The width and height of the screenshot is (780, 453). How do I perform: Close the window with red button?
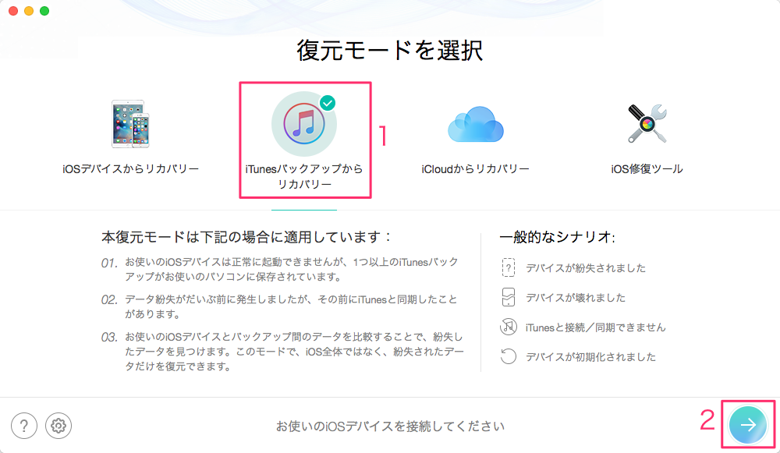[13, 11]
